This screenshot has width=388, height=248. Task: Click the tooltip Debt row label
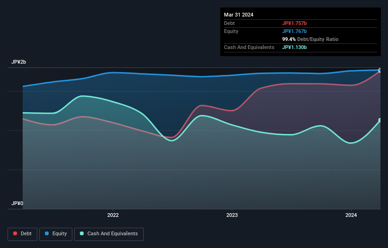click(x=229, y=23)
